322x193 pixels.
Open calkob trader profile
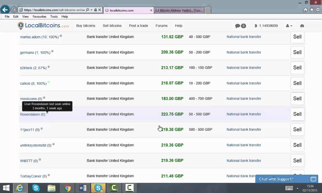tap(33, 83)
